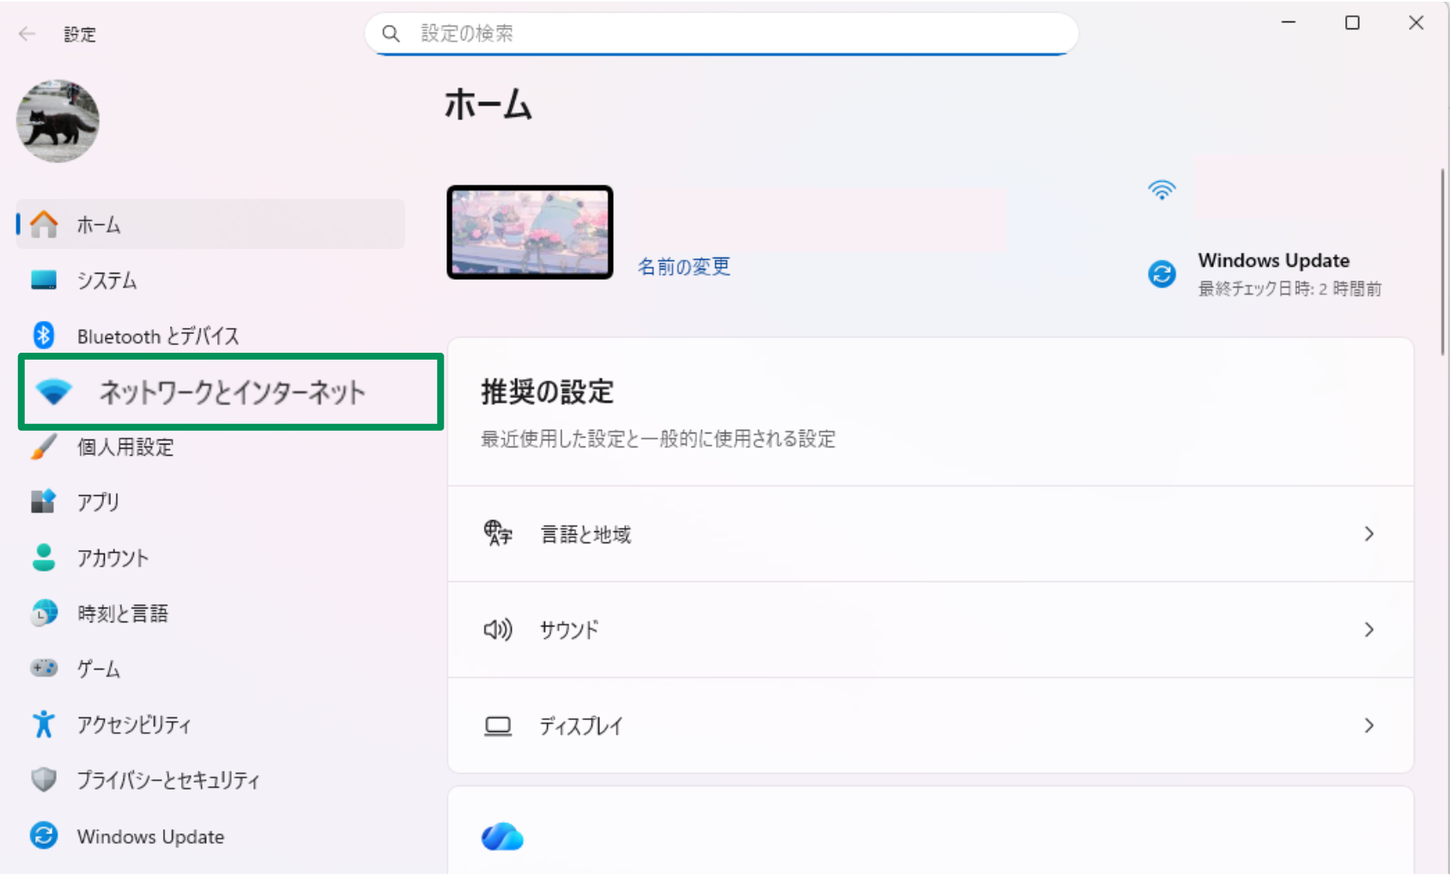Click the プライバシーとセキュリティ shield icon
The image size is (1450, 878).
(43, 779)
